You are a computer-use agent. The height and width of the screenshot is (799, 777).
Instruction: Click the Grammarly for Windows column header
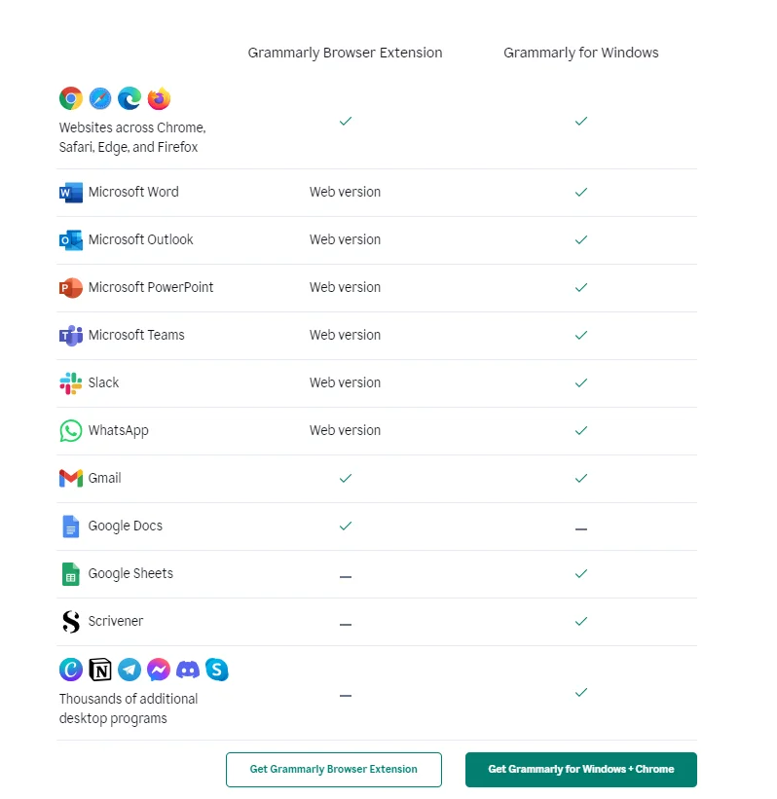(580, 53)
